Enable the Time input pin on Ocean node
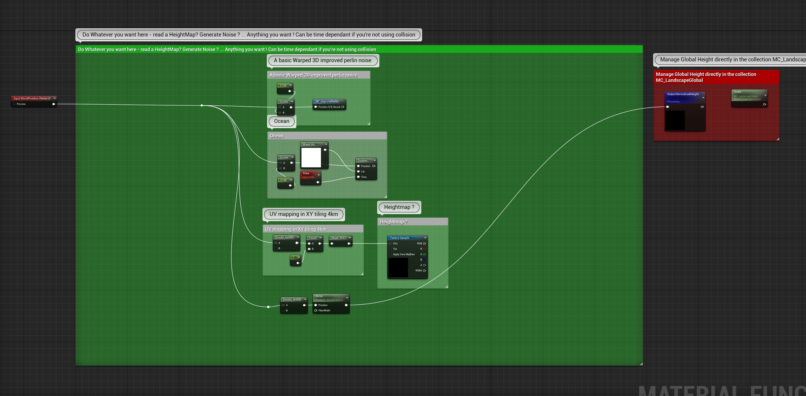 [359, 176]
